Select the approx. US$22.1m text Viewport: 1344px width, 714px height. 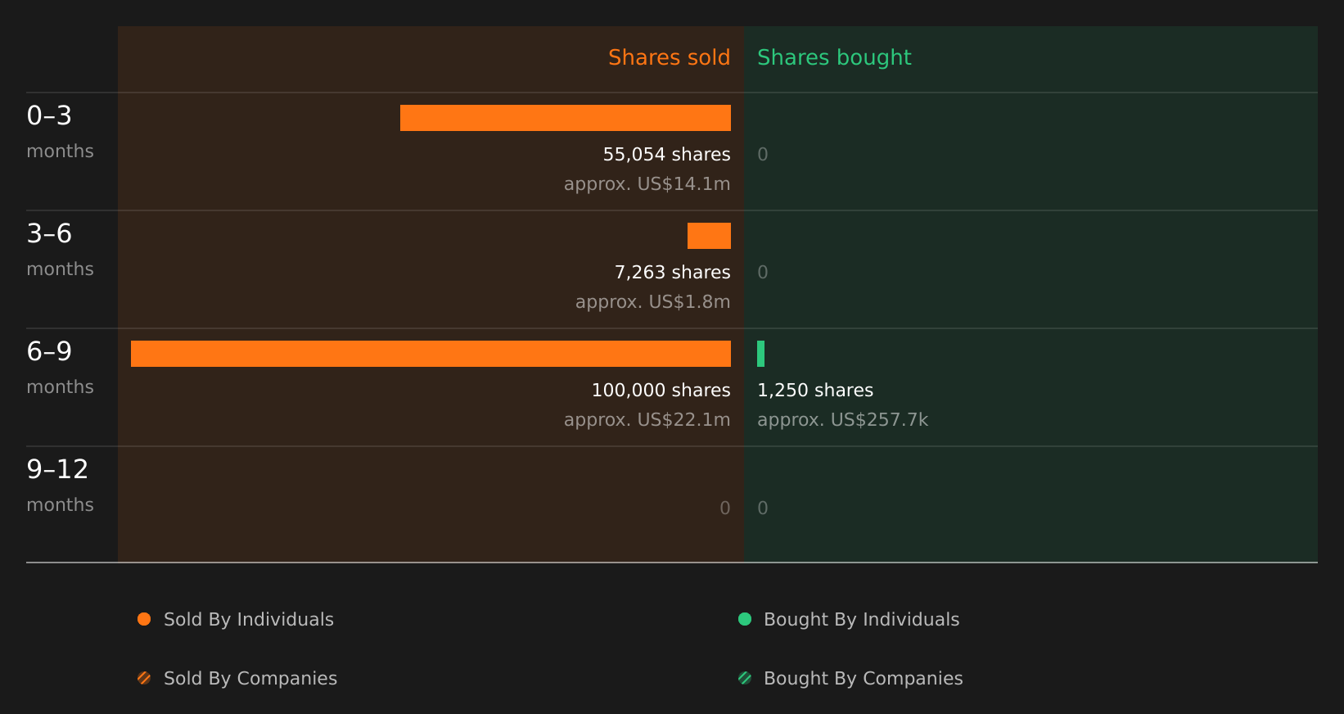point(647,419)
